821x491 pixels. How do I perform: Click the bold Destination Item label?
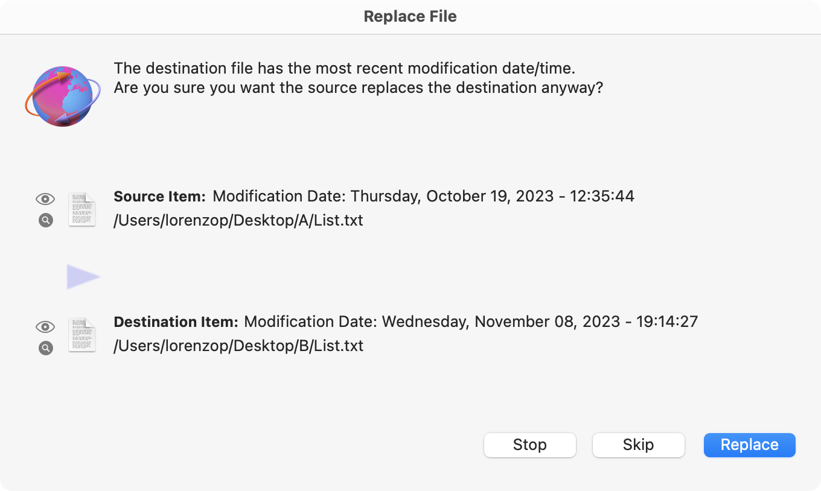[176, 322]
